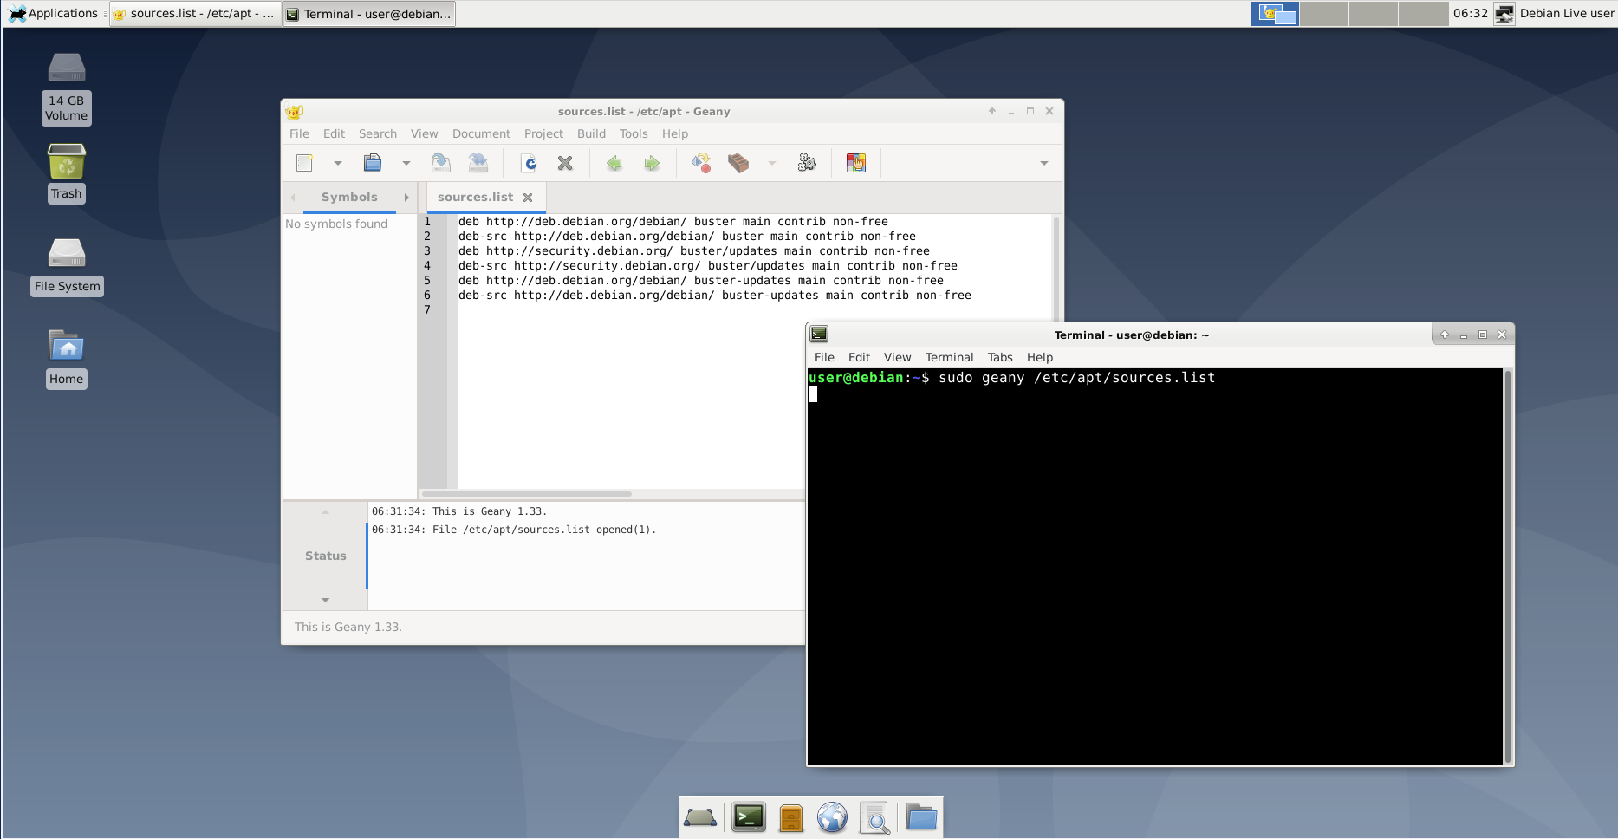The height and width of the screenshot is (839, 1618).
Task: Show previous sidebar tab with left arrow
Action: pyautogui.click(x=293, y=198)
